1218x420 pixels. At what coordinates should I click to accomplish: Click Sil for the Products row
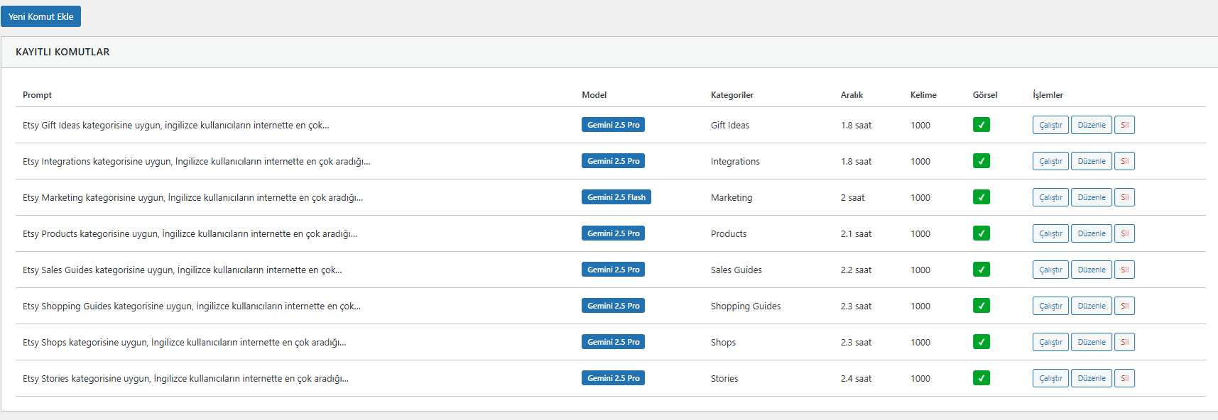tap(1124, 233)
